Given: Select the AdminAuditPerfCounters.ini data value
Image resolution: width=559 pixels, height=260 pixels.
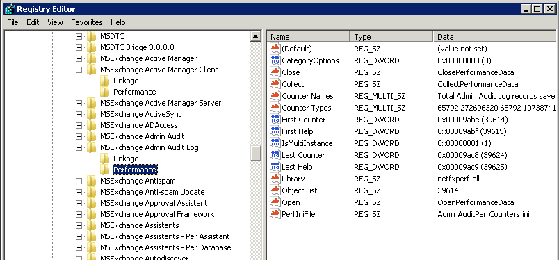Looking at the screenshot, I should click(x=483, y=214).
